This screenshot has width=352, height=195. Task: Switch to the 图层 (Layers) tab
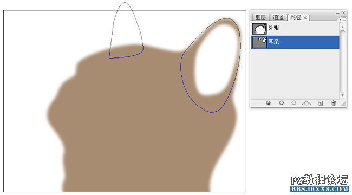pos(260,17)
